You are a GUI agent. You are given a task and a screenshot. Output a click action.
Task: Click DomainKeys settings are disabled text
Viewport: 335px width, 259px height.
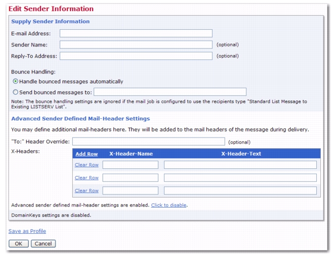tap(51, 215)
